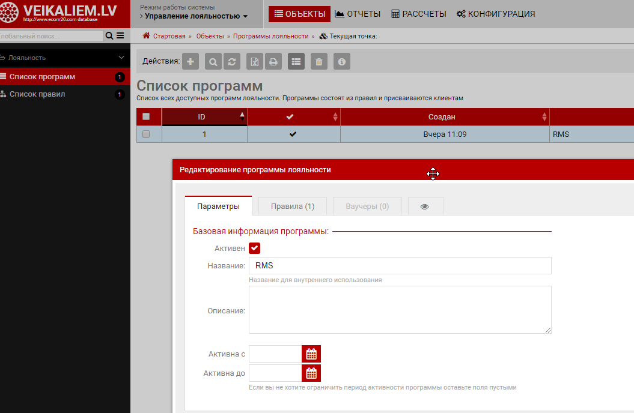Export the list to Excel
The width and height of the screenshot is (634, 413).
255,61
